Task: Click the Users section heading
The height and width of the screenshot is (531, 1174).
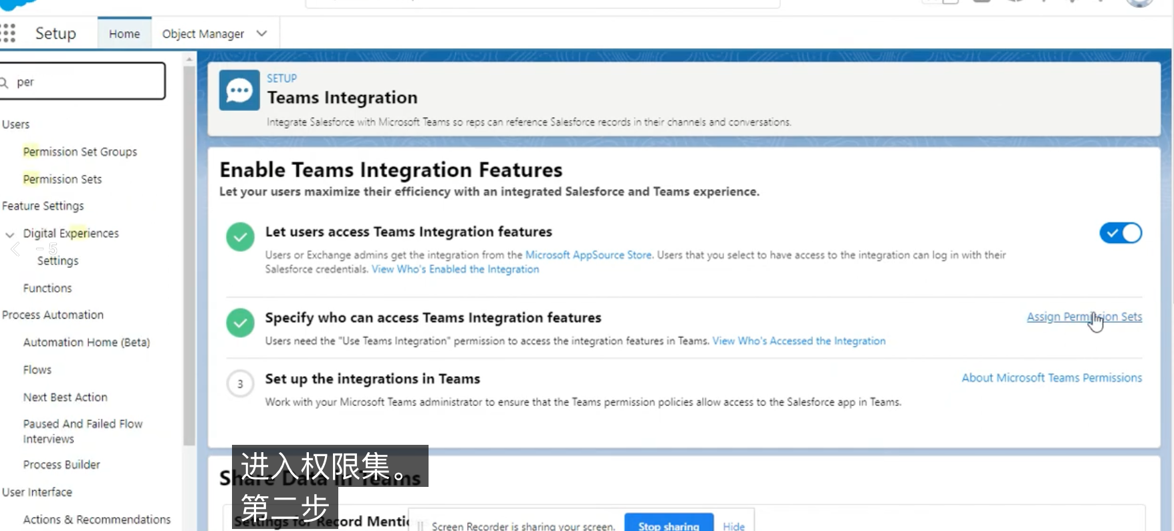Action: [x=16, y=124]
